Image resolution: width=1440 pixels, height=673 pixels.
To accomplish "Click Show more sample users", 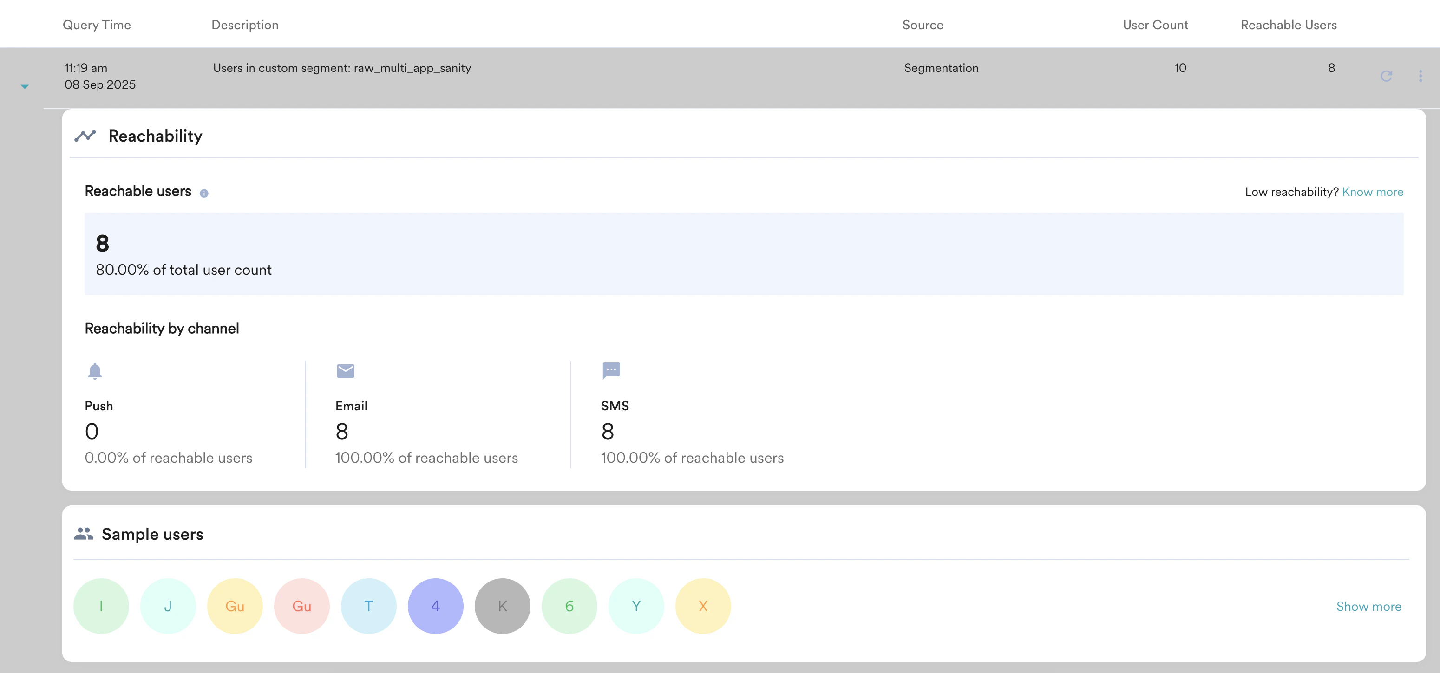I will point(1368,607).
